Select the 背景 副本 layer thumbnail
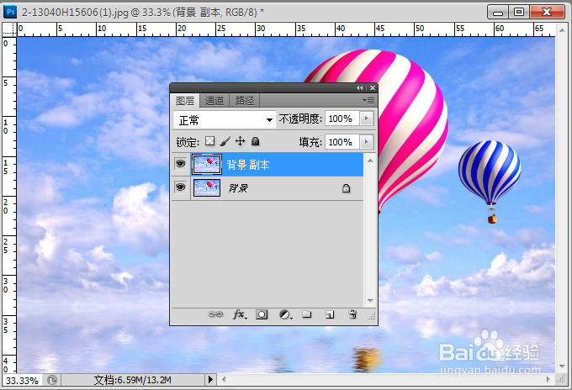The width and height of the screenshot is (572, 390). coord(207,165)
